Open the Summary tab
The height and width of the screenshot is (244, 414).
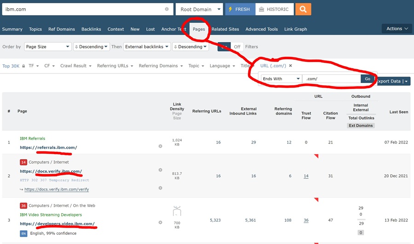click(x=12, y=29)
